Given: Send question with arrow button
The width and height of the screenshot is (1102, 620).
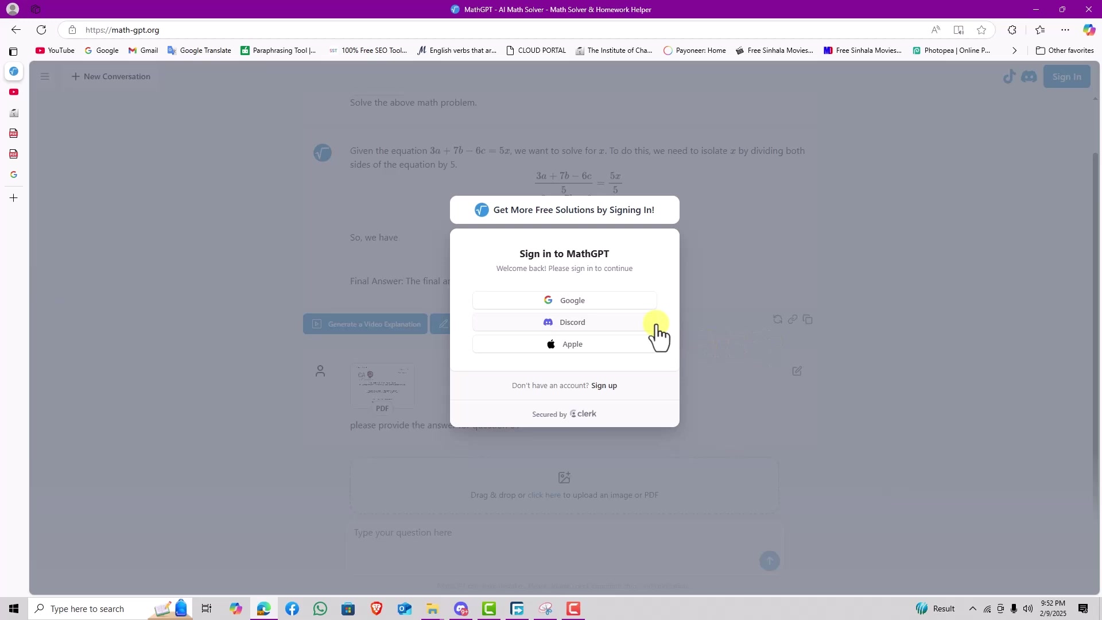Looking at the screenshot, I should tap(770, 561).
